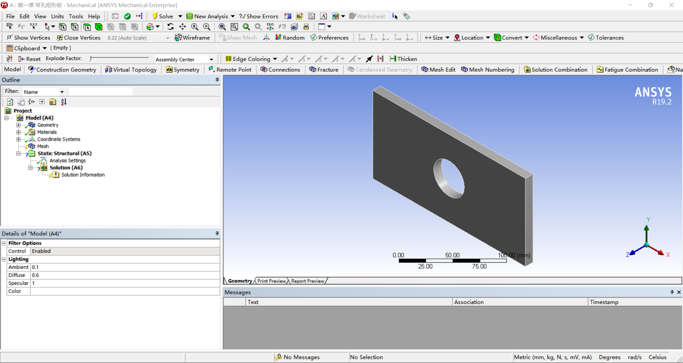
Task: Click the Show Errors button
Action: [258, 16]
